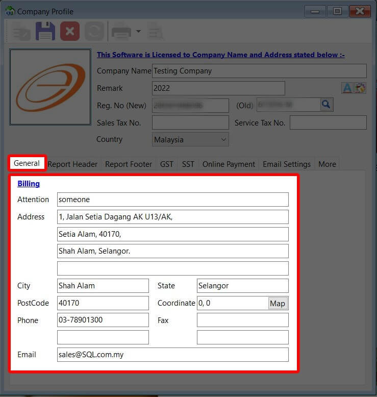Click the Map button next to Coordinate

278,303
